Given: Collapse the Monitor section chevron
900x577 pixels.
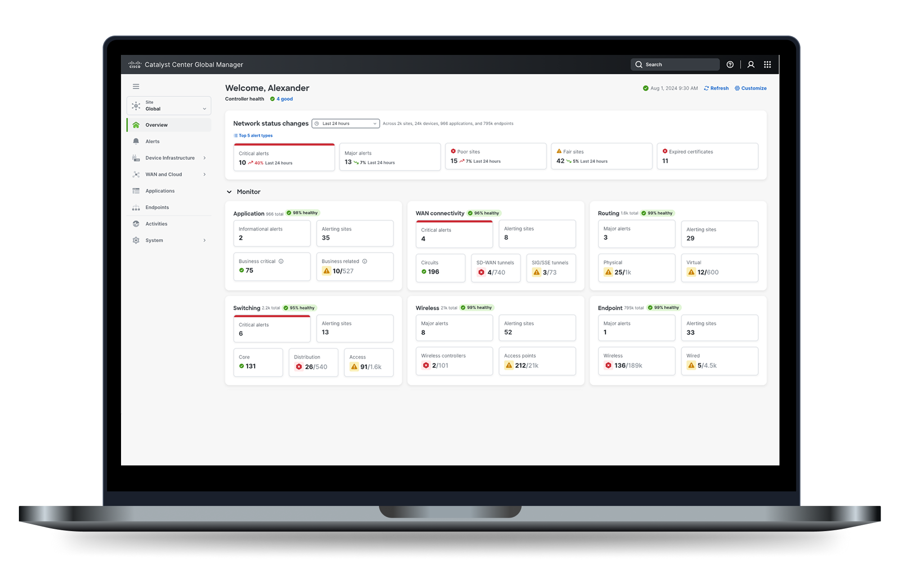Looking at the screenshot, I should [229, 192].
